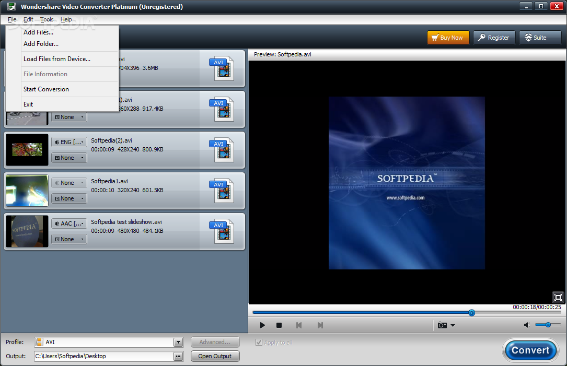Image resolution: width=567 pixels, height=366 pixels.
Task: Select Load Files from Device...
Action: click(x=62, y=59)
